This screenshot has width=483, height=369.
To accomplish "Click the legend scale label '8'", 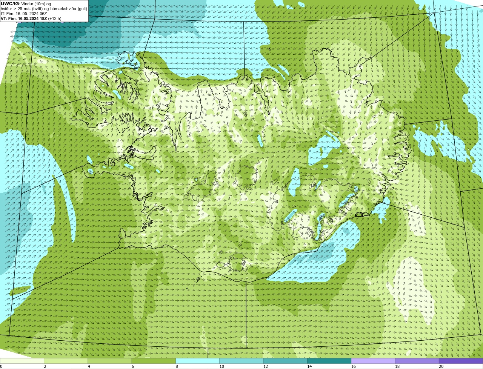I will pyautogui.click(x=177, y=366).
